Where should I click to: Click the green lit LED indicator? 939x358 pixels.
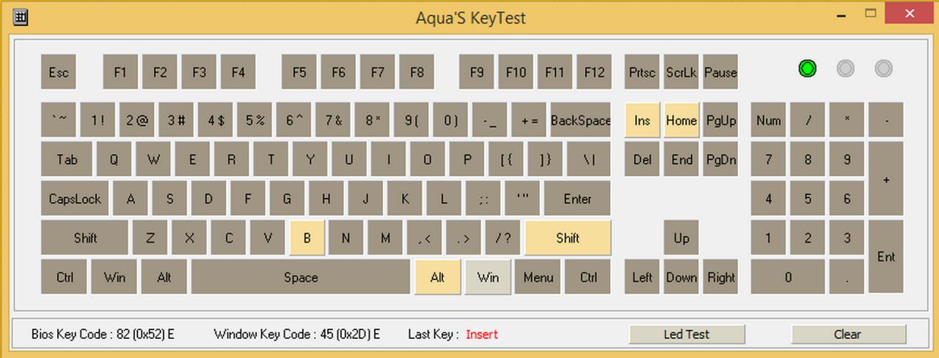[807, 69]
